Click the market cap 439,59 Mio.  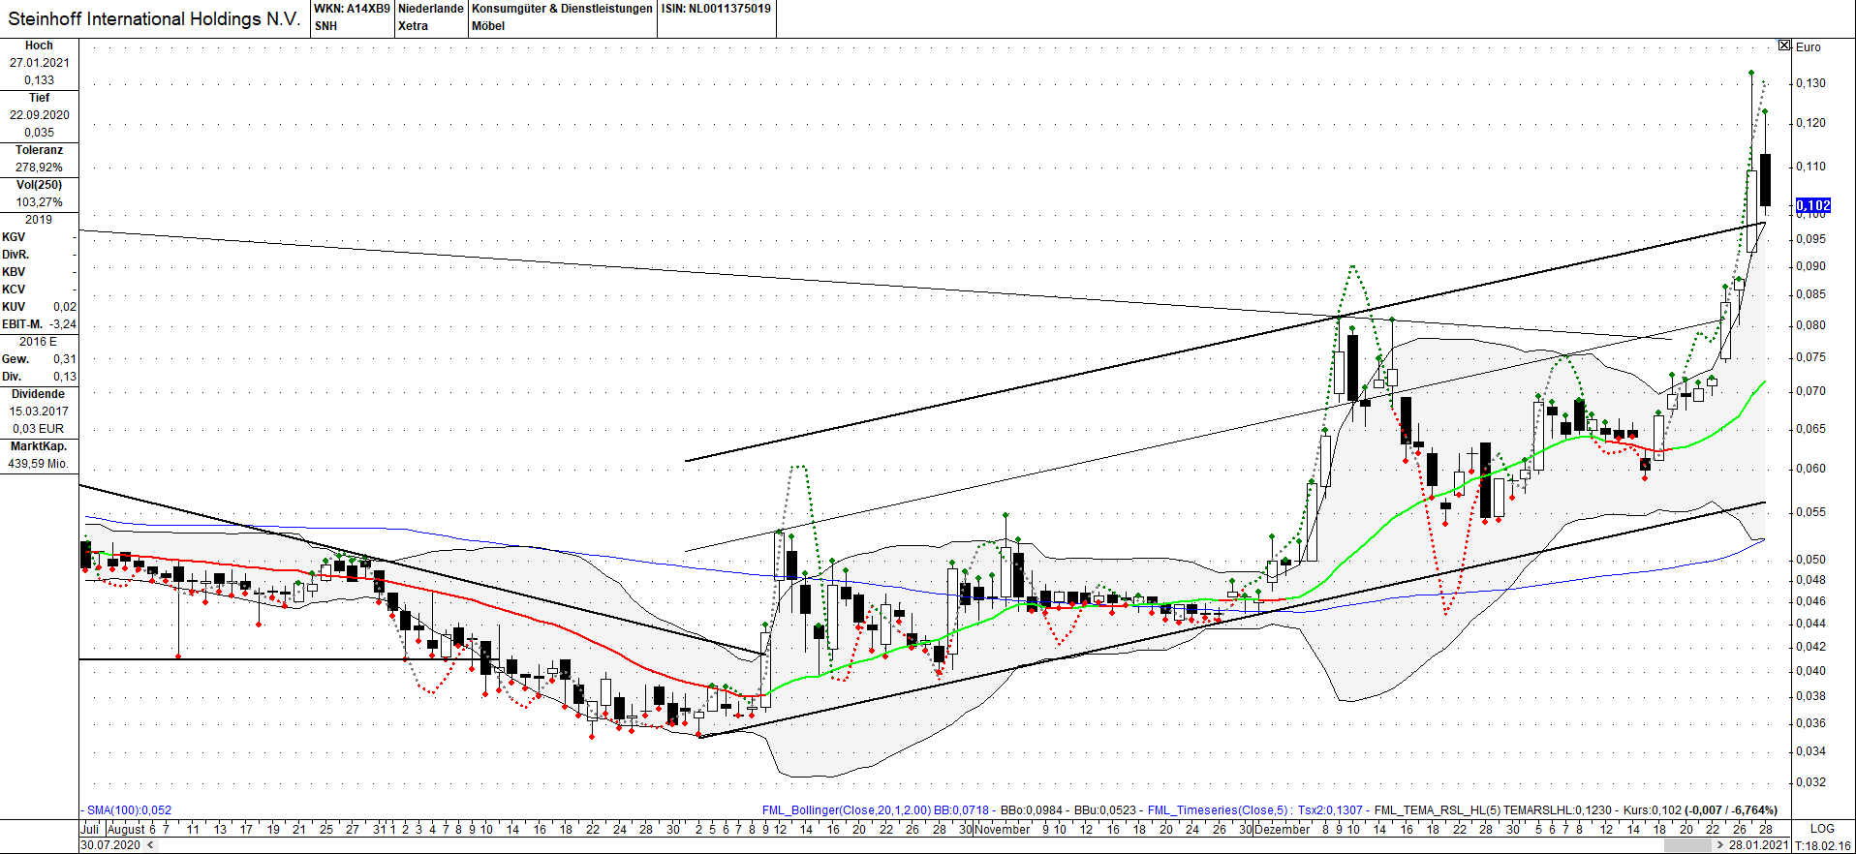[39, 464]
